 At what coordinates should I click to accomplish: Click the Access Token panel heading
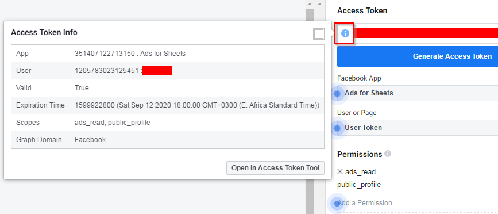[362, 10]
